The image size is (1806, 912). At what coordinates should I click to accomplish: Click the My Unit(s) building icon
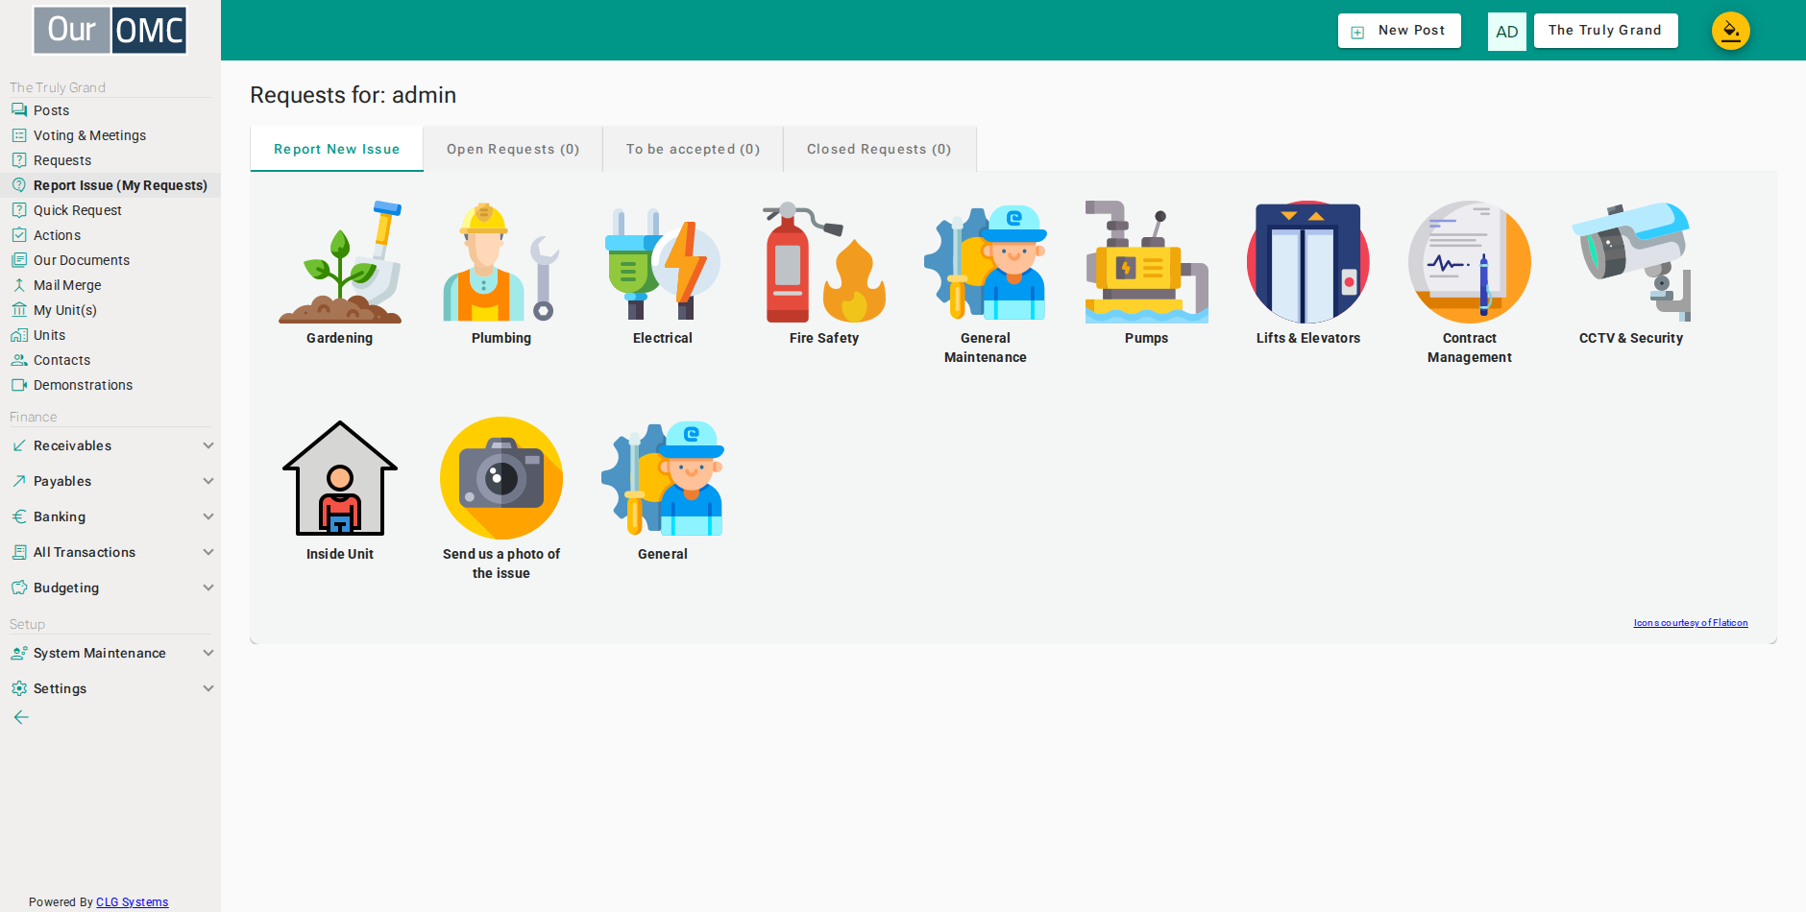(19, 310)
